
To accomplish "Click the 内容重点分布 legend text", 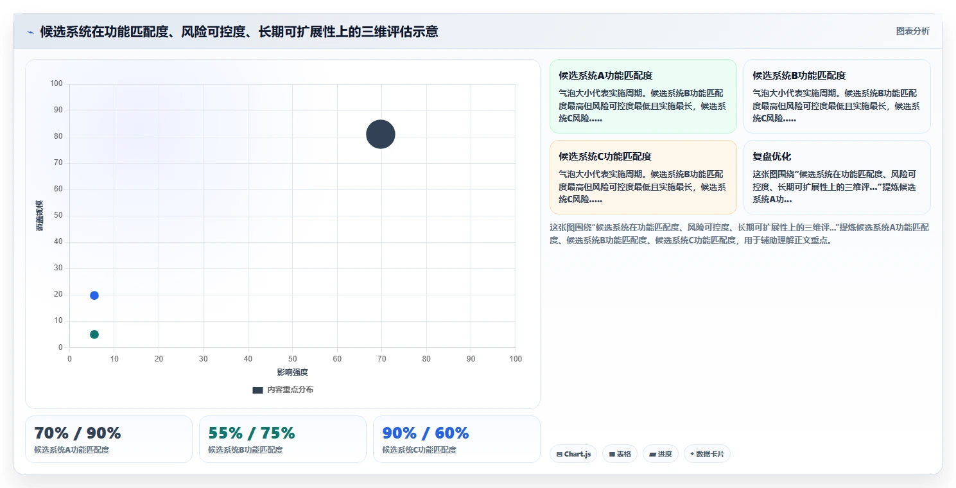I will click(x=290, y=390).
